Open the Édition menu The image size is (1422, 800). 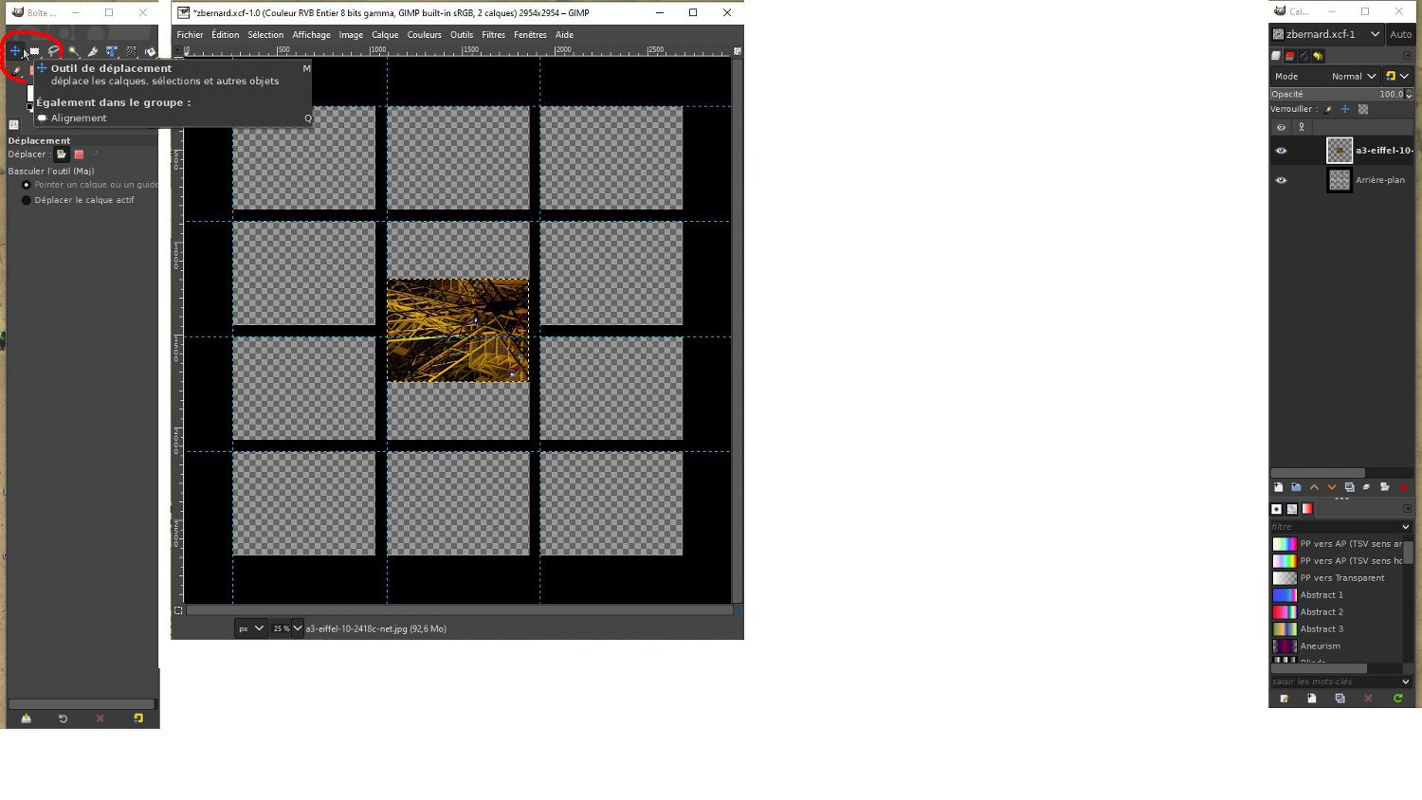pyautogui.click(x=226, y=35)
